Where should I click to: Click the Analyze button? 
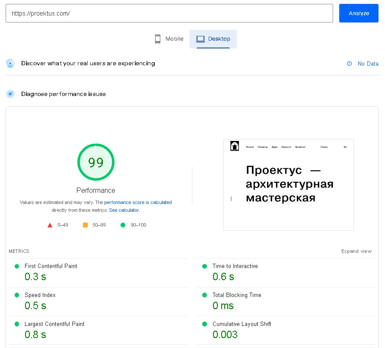point(359,13)
